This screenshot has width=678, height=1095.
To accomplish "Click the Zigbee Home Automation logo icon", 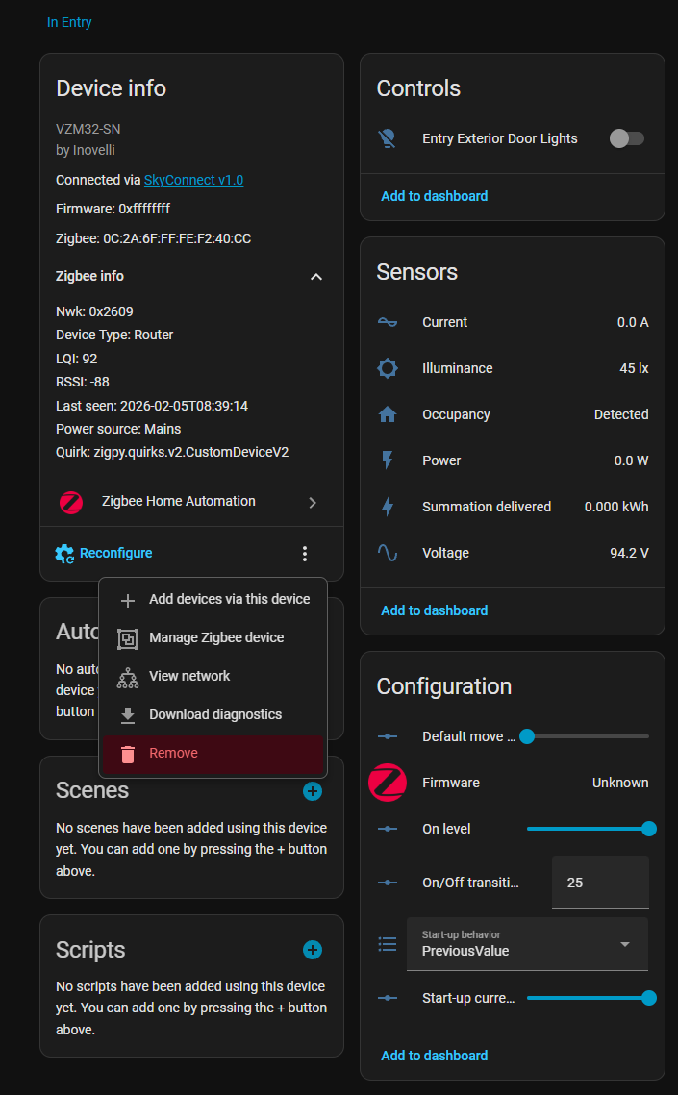I will point(71,502).
